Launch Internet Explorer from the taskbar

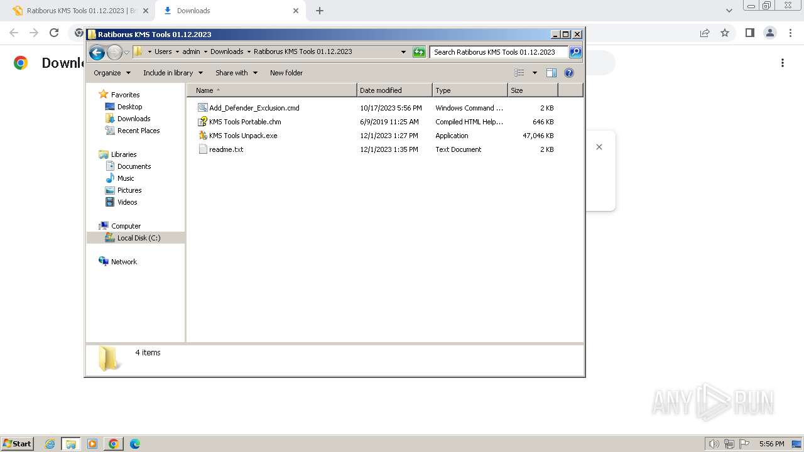(x=50, y=444)
